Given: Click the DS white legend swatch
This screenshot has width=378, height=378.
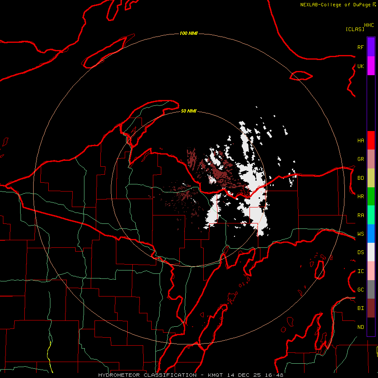Looking at the screenshot, I should tap(371, 252).
